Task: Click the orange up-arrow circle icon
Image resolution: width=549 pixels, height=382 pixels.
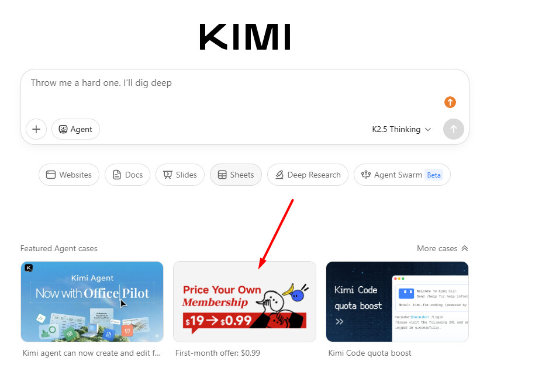Action: pyautogui.click(x=450, y=102)
